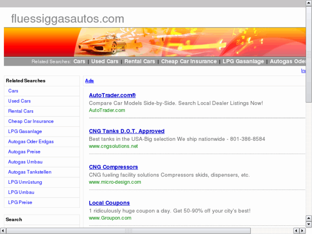Click Cars in the gray Related Searches bar
The image size is (312, 234).
click(79, 61)
